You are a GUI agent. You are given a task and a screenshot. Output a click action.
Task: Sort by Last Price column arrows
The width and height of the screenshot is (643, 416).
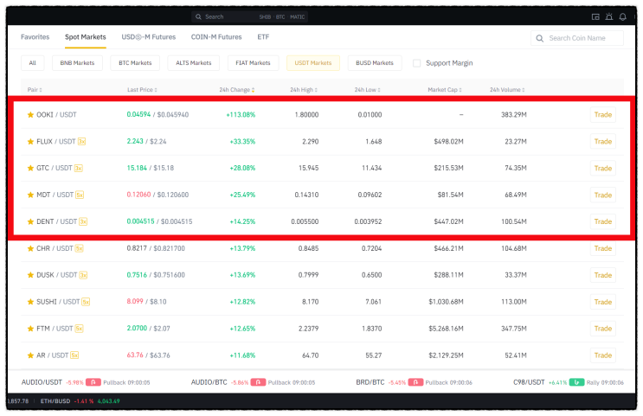(156, 90)
